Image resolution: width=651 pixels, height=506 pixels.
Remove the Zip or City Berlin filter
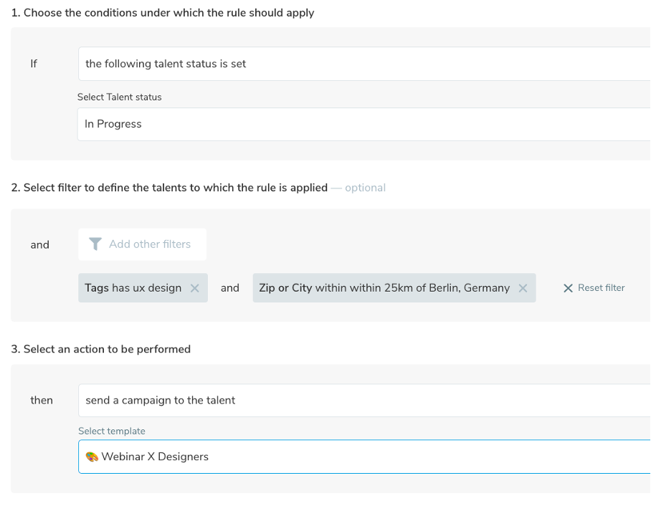[x=523, y=288]
